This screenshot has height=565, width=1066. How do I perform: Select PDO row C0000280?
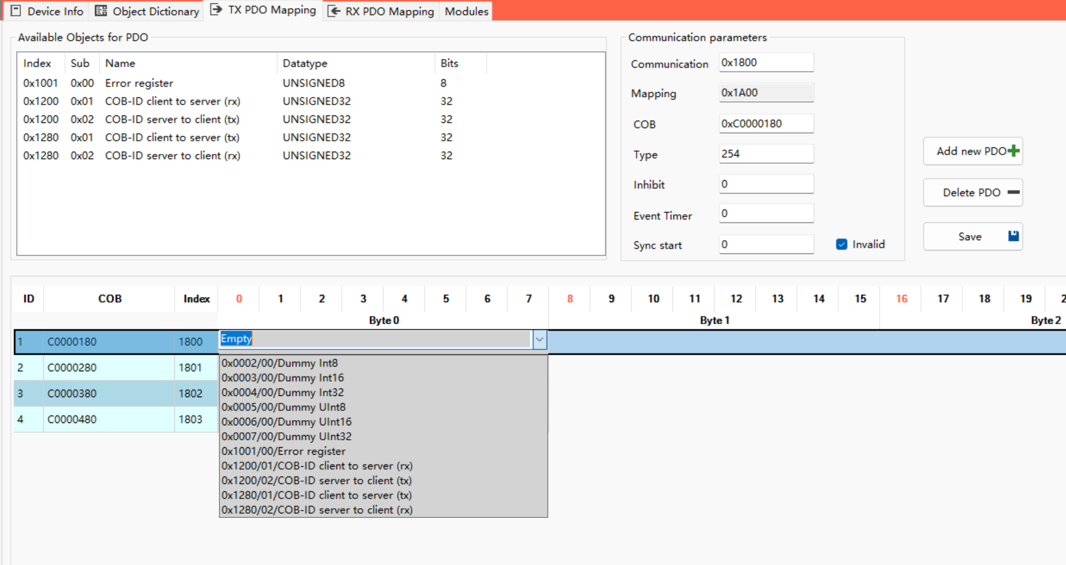(x=109, y=367)
